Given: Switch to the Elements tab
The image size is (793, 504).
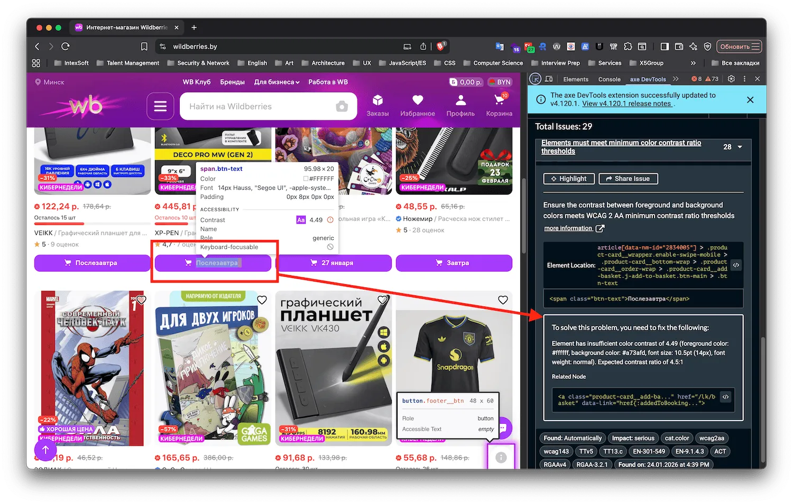Looking at the screenshot, I should [576, 79].
